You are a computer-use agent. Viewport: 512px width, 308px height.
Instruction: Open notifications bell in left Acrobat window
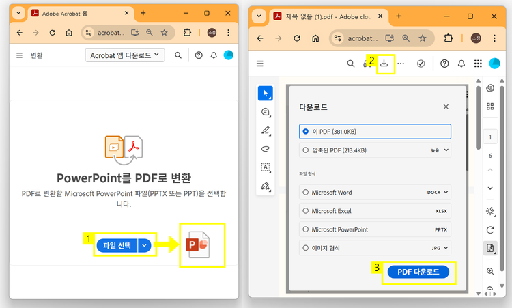pyautogui.click(x=214, y=55)
